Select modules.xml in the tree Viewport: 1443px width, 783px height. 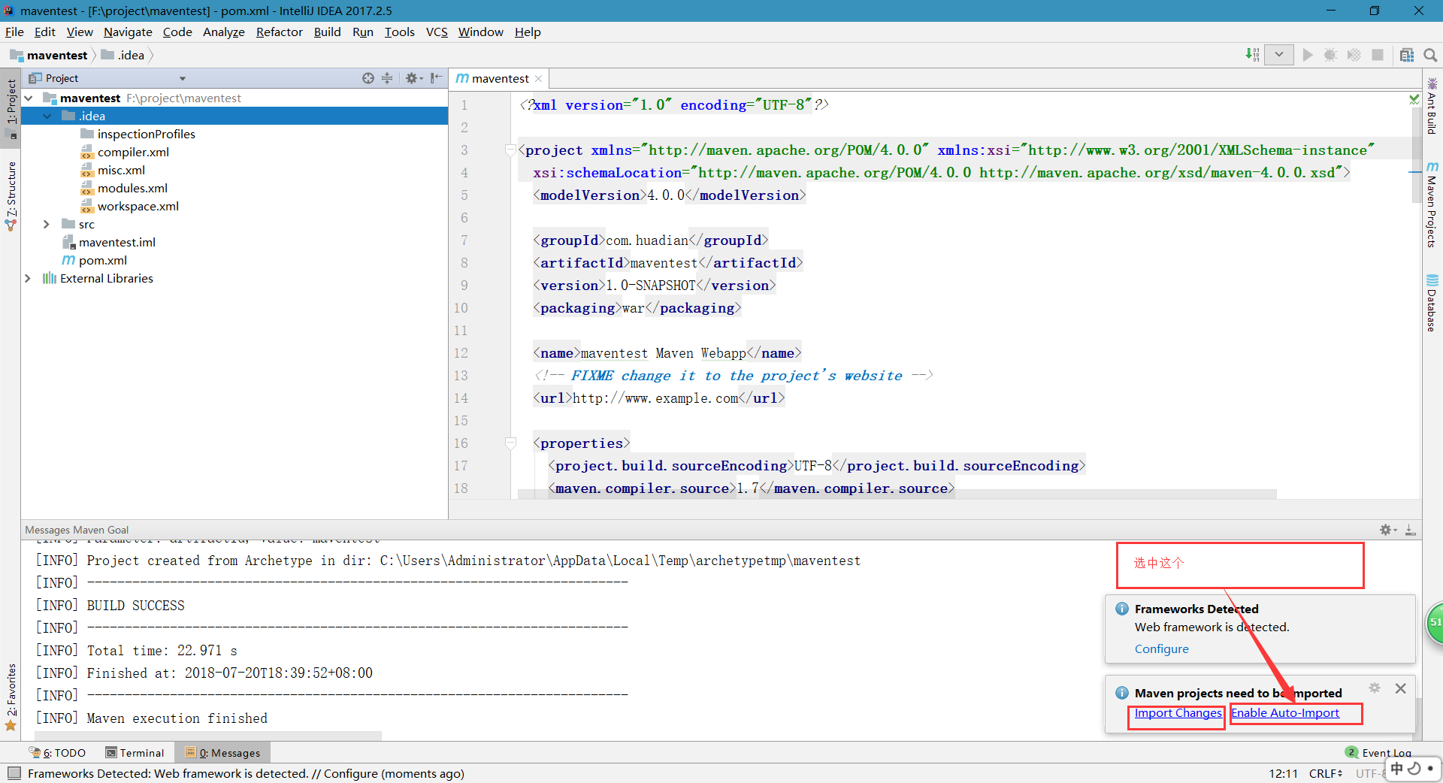point(132,189)
